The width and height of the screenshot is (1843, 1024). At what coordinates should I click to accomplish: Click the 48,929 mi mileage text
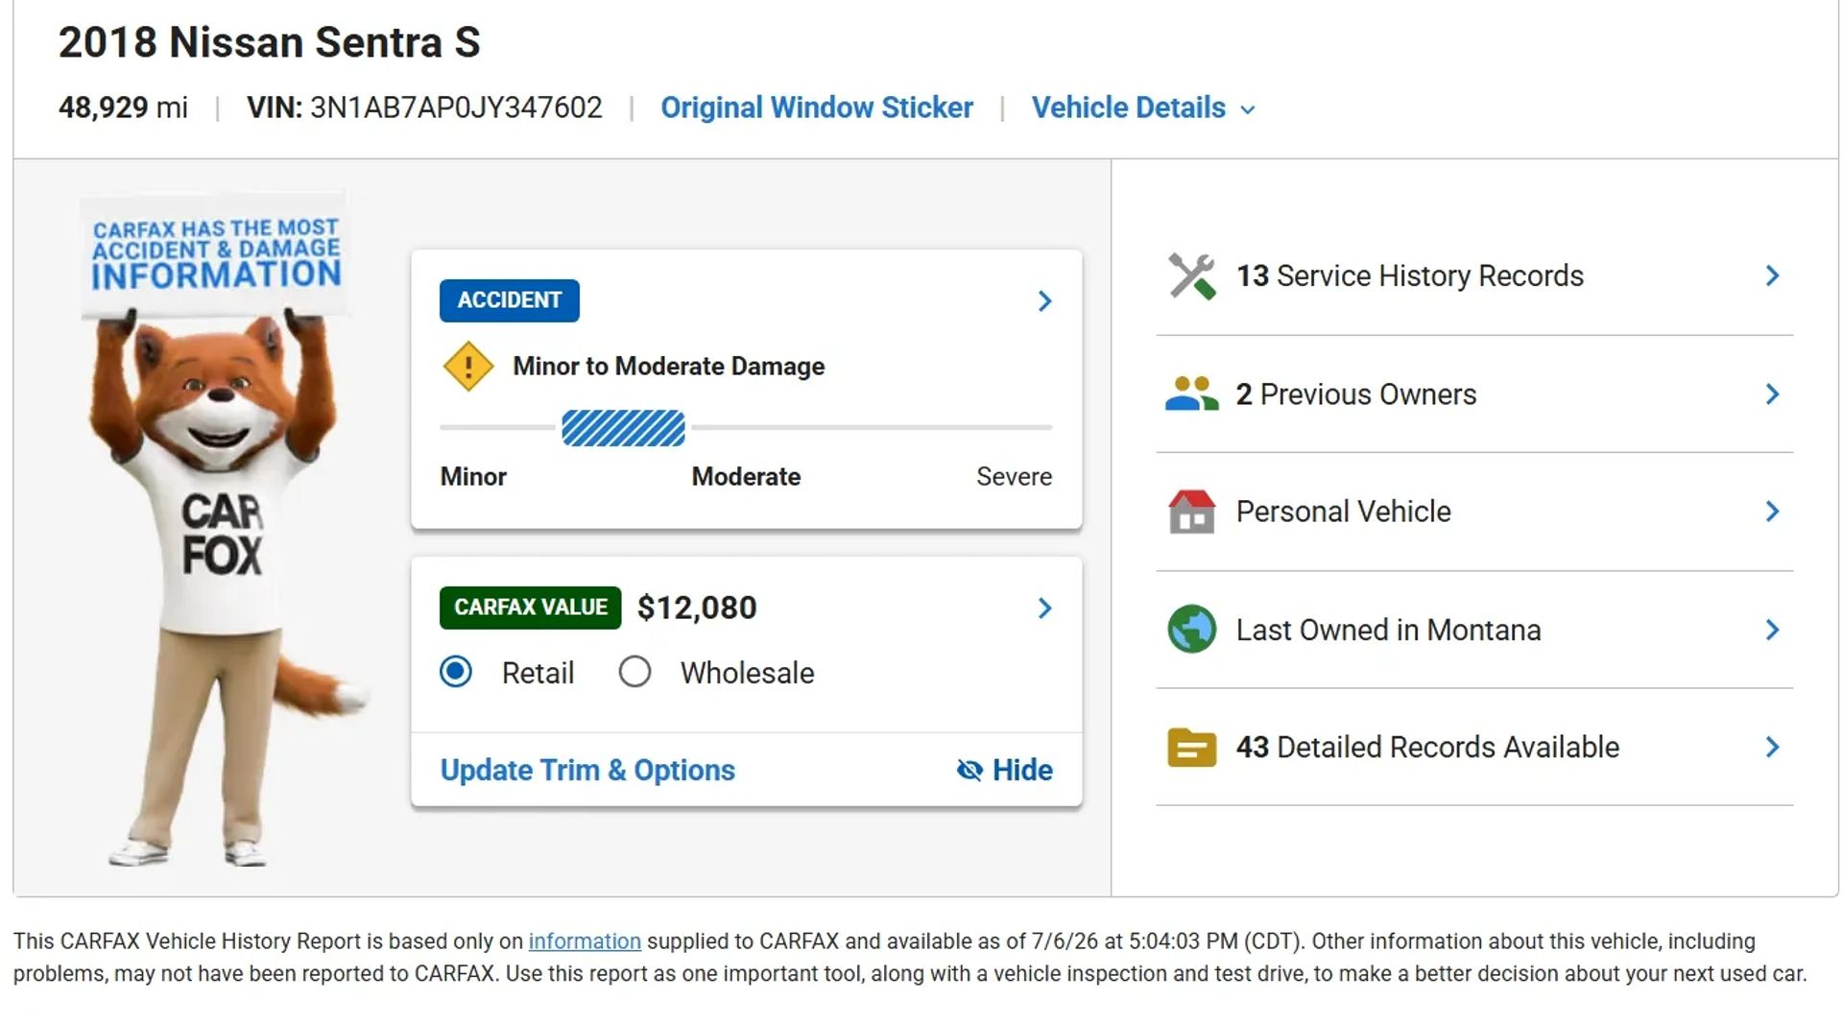coord(123,107)
